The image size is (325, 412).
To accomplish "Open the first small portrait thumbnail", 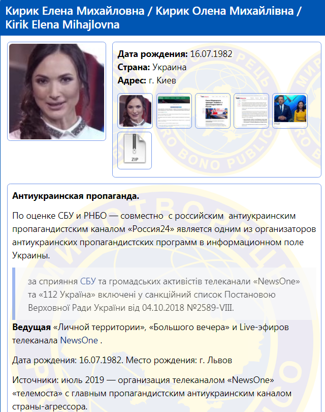I will click(135, 111).
